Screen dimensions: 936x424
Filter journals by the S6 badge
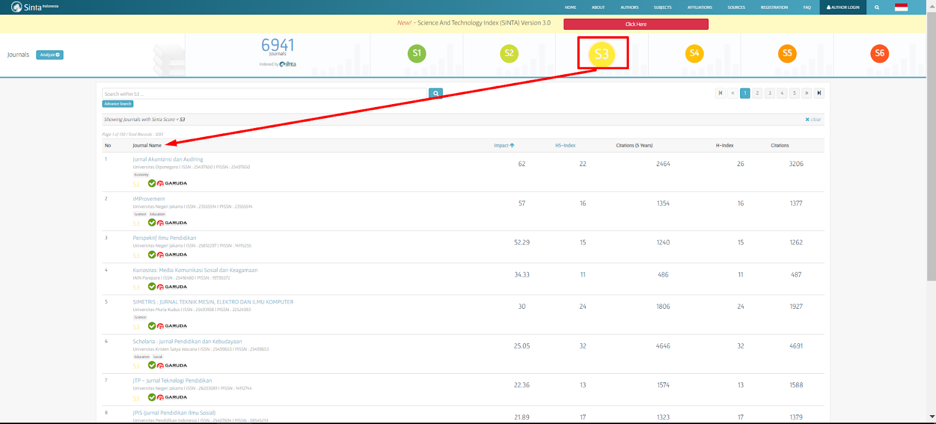[880, 53]
